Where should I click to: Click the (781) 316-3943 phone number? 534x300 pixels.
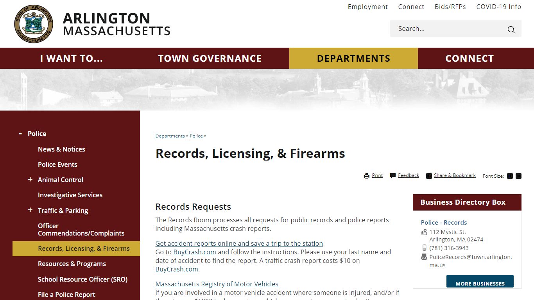(449, 248)
